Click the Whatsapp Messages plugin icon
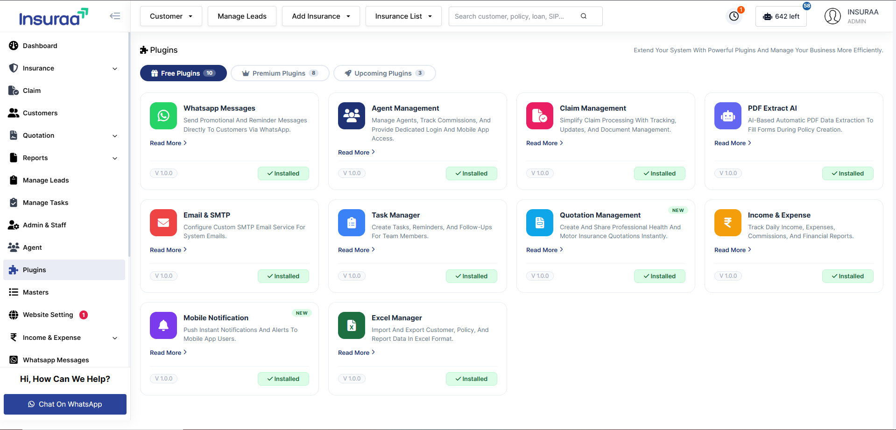This screenshot has height=430, width=896. (x=163, y=116)
